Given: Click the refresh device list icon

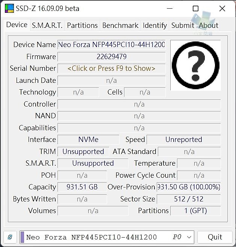Looking at the screenshot, I should (x=10, y=237).
